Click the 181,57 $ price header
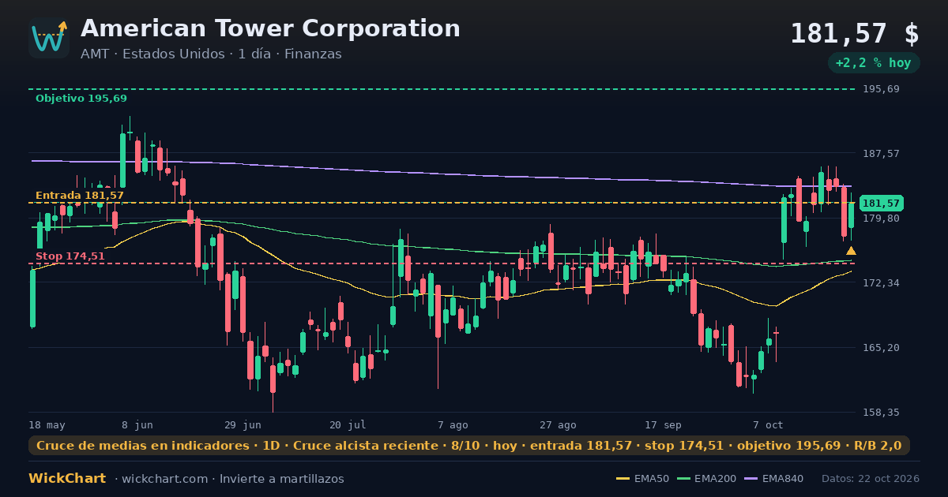This screenshot has width=948, height=497. [855, 34]
